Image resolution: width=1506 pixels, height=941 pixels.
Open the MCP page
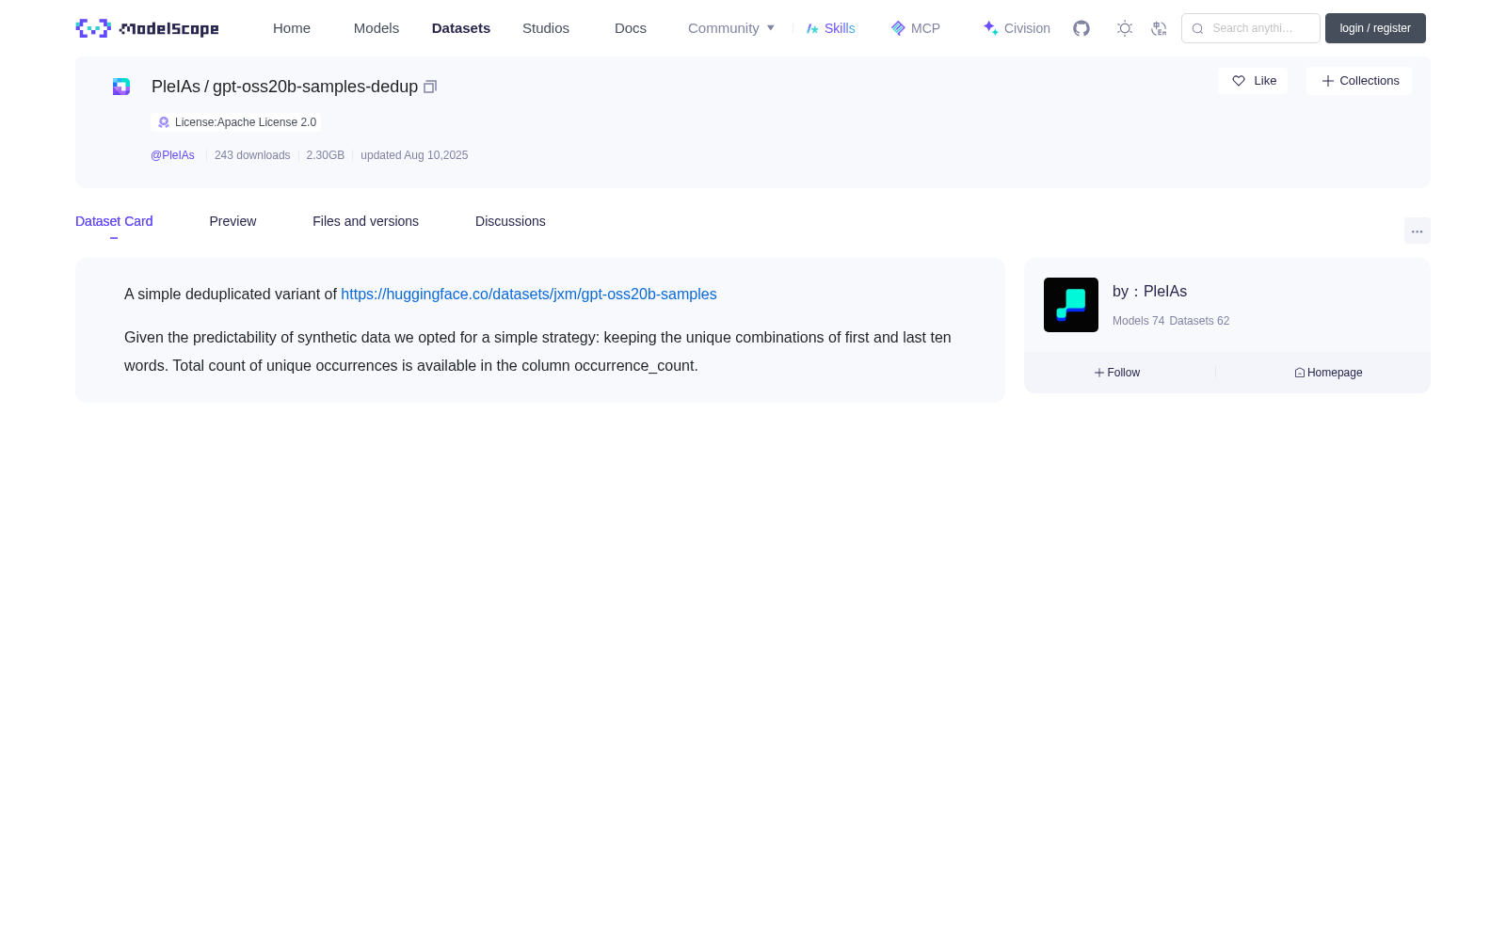(916, 28)
